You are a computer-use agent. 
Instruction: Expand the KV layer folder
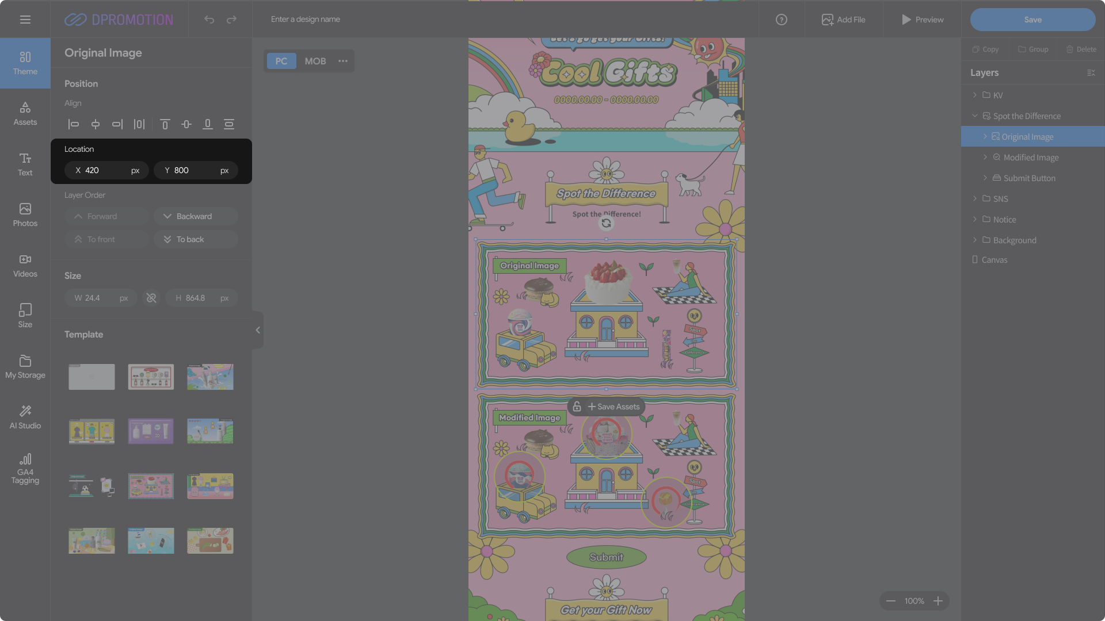click(974, 95)
